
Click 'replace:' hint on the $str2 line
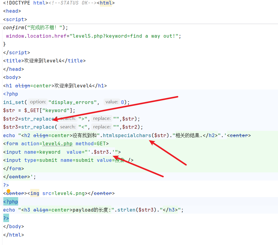click(x=102, y=119)
